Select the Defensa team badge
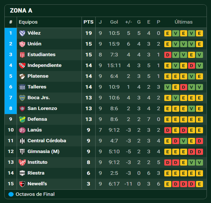211x203 pixels. tap(22, 119)
